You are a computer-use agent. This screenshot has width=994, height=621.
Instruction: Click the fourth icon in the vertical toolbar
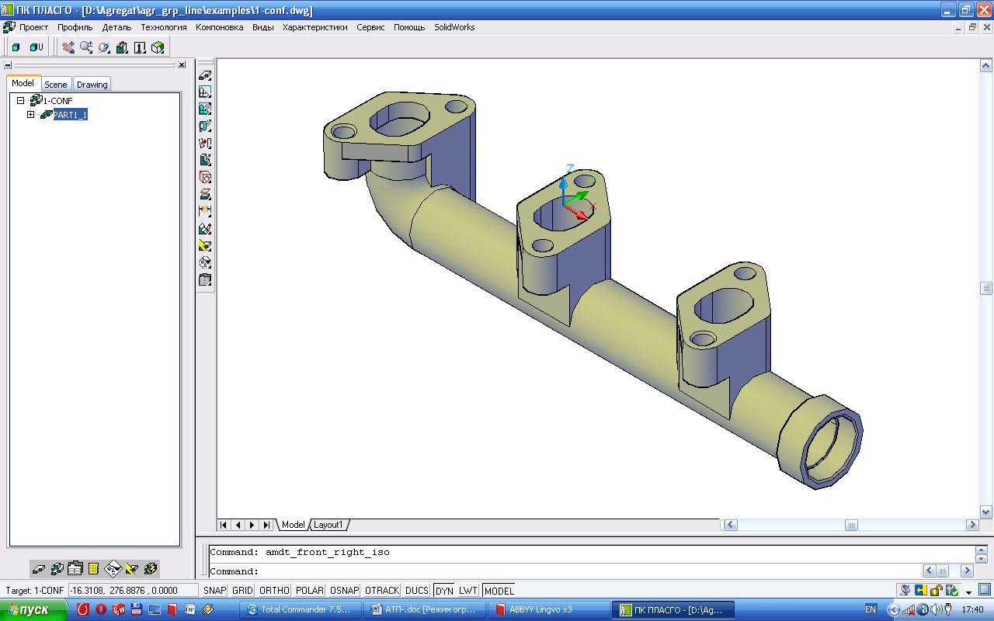[x=205, y=127]
